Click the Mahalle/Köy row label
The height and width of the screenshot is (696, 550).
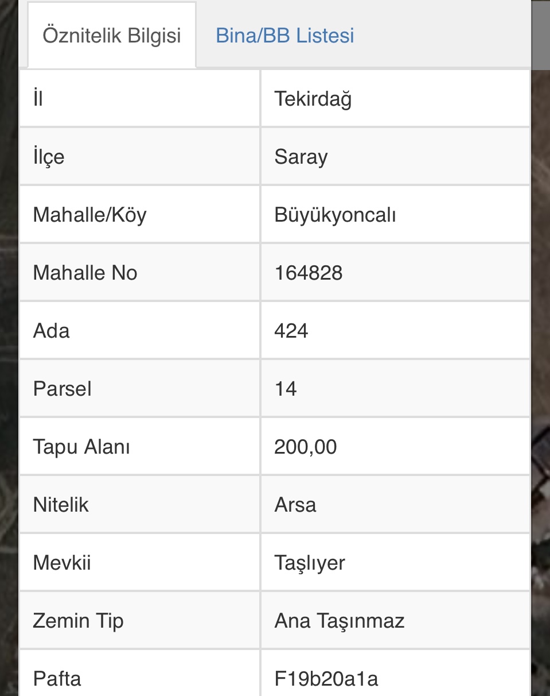(89, 215)
